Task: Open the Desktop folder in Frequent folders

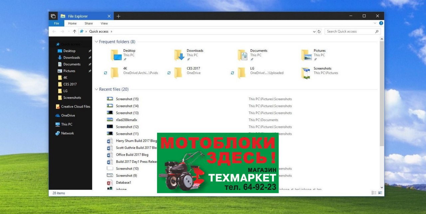Action: 123,55
